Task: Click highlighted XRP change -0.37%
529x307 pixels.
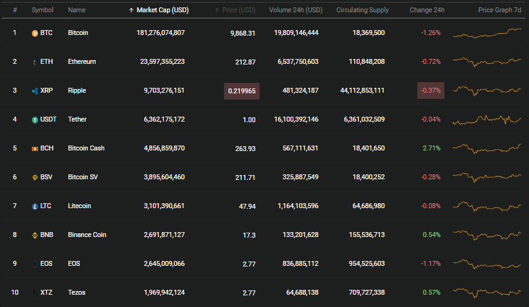Action: click(431, 91)
